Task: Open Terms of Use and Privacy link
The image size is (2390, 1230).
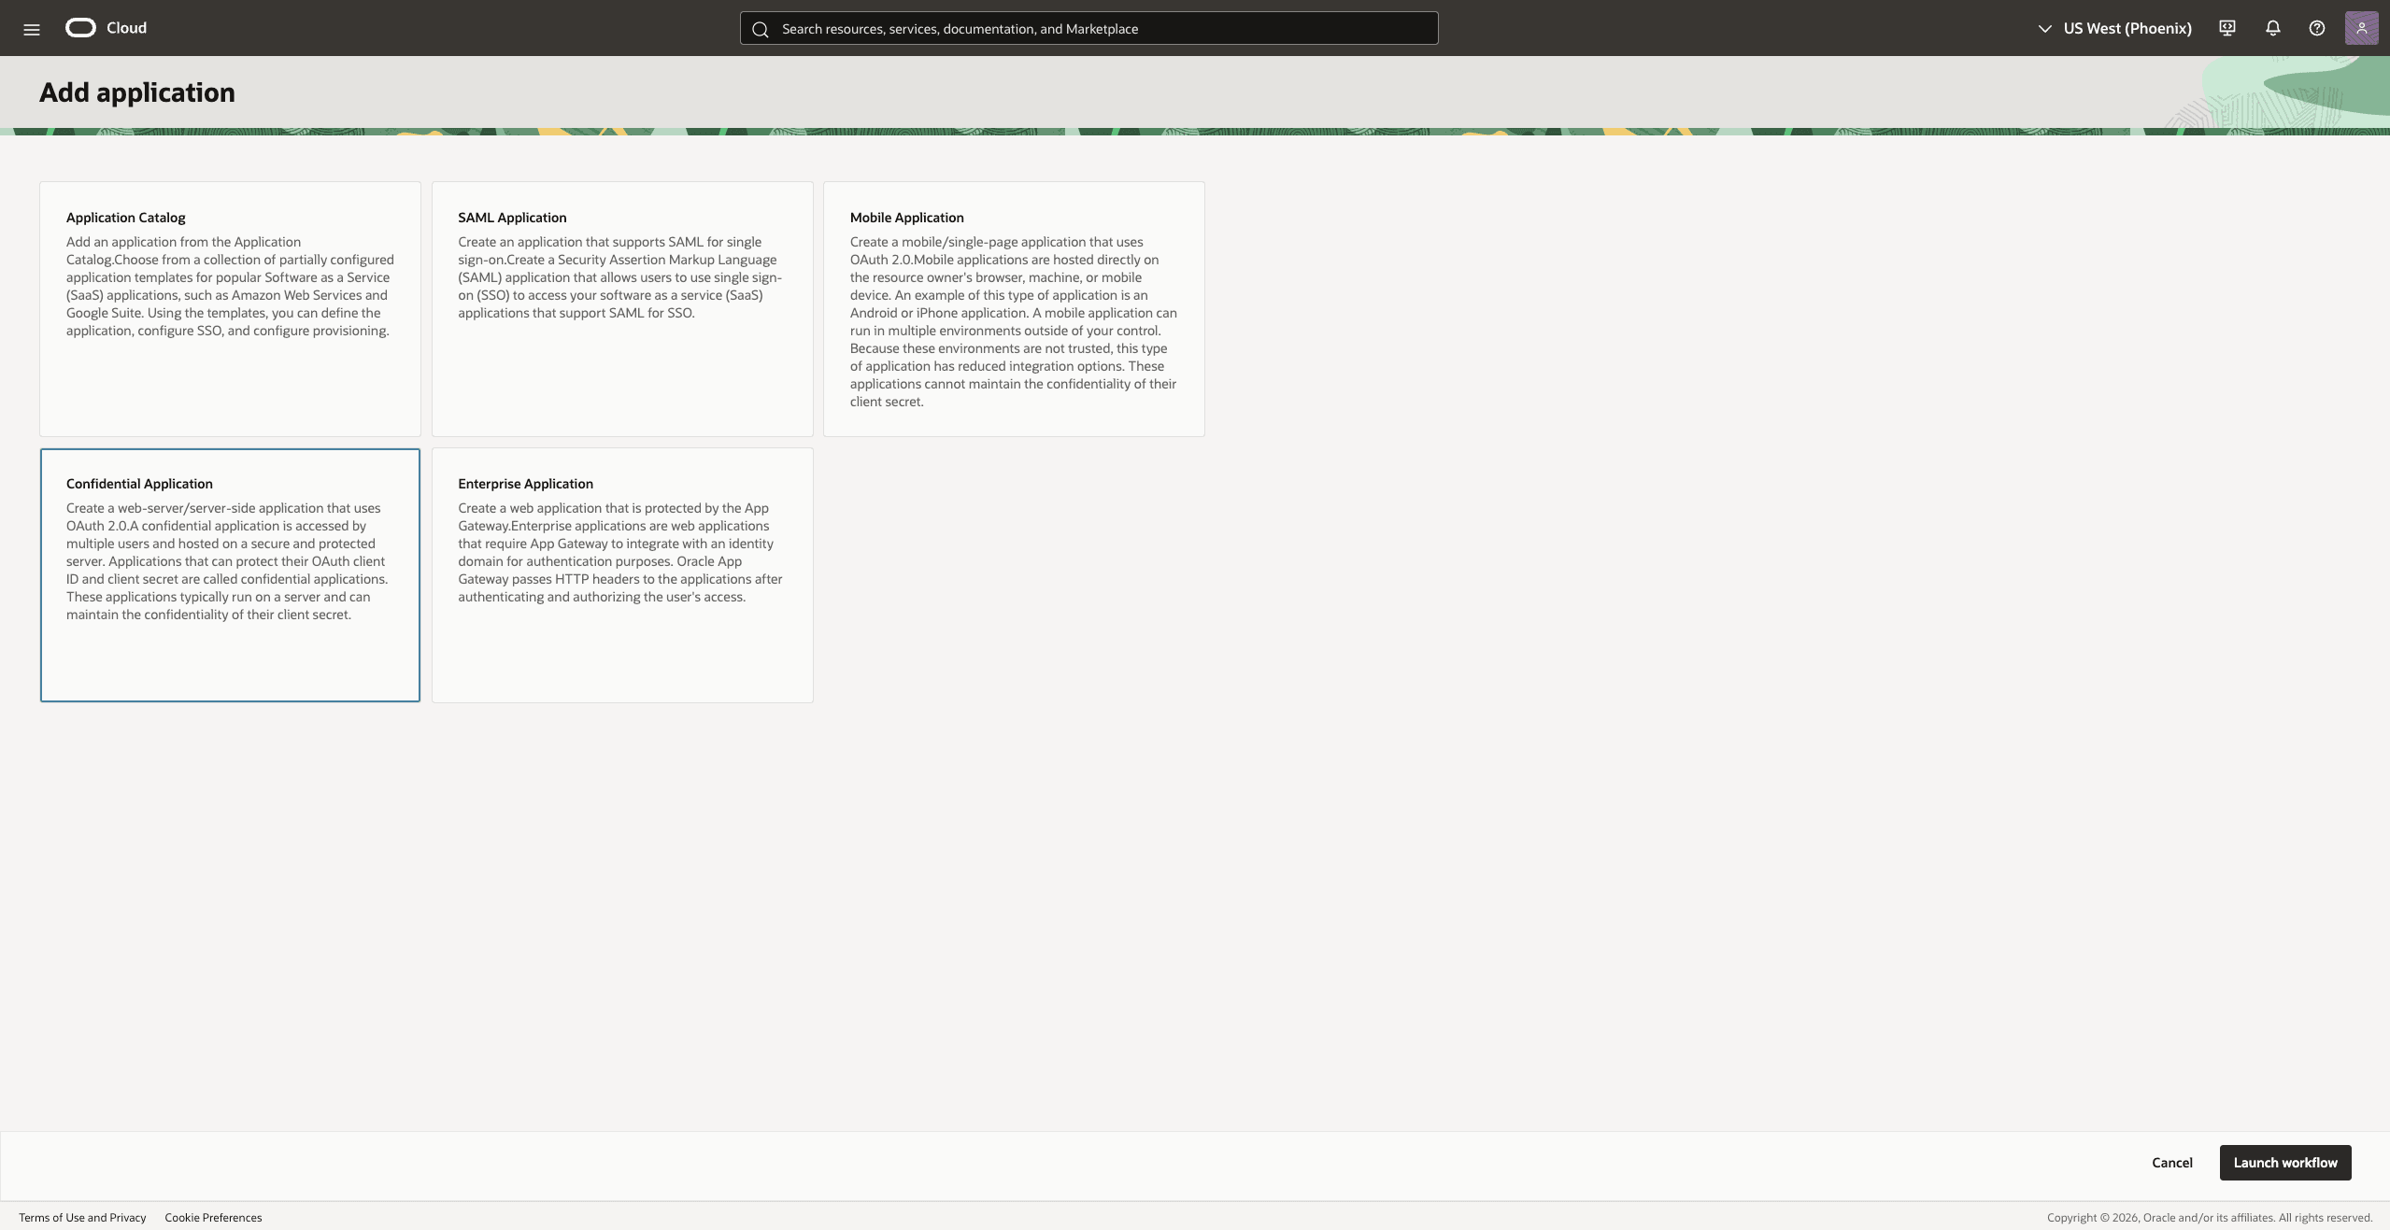Action: [82, 1218]
